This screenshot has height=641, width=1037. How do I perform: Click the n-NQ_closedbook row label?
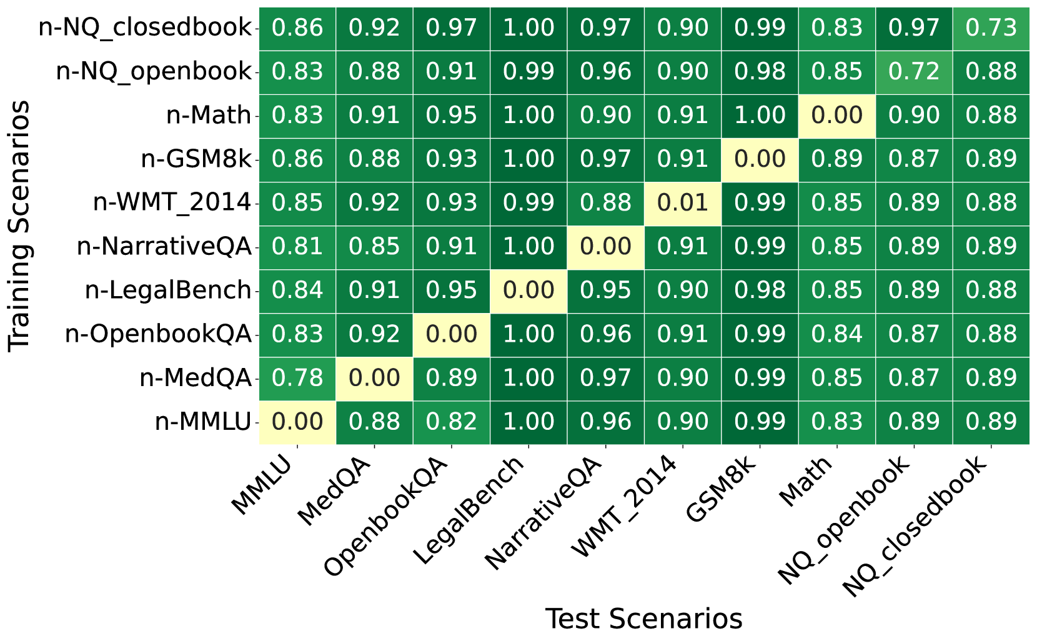(x=145, y=28)
